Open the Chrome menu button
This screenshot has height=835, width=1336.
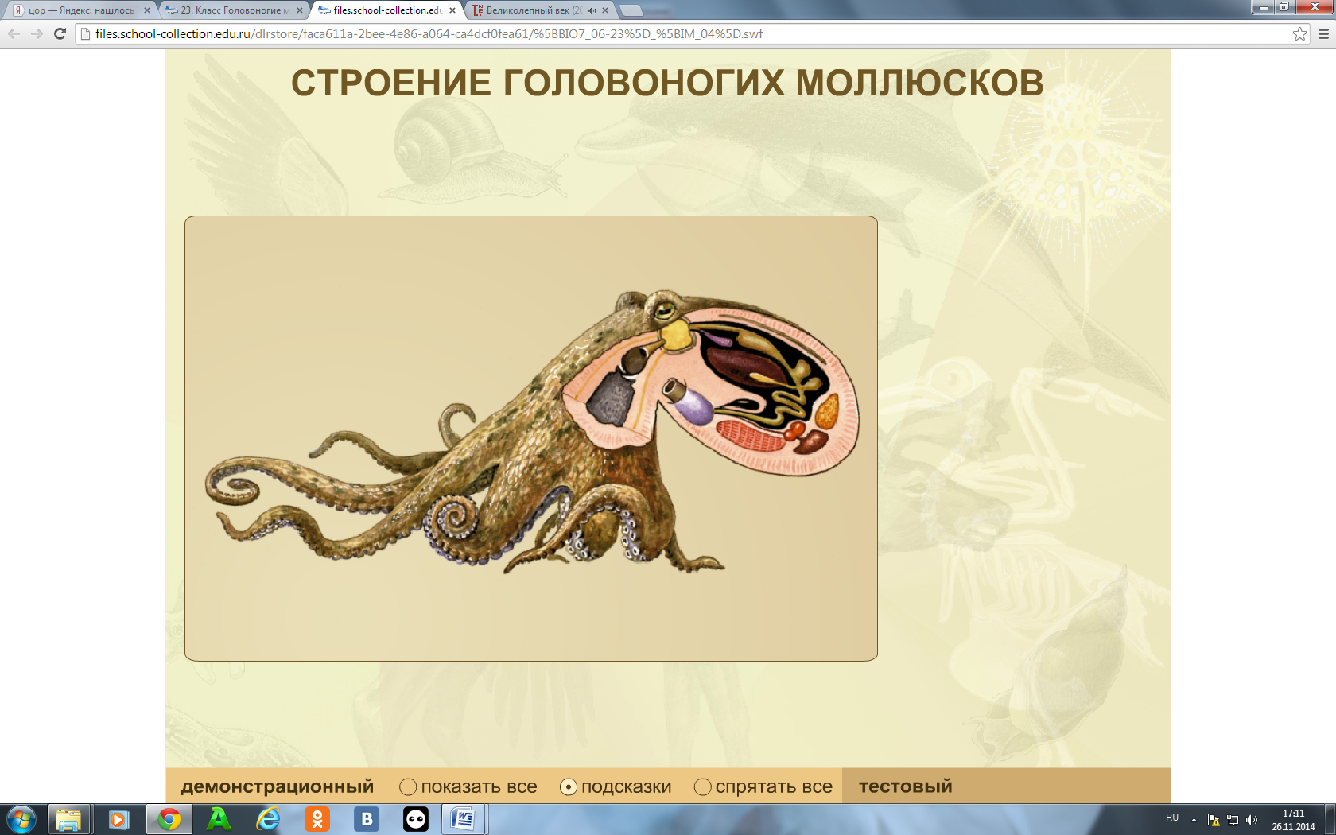click(1323, 33)
